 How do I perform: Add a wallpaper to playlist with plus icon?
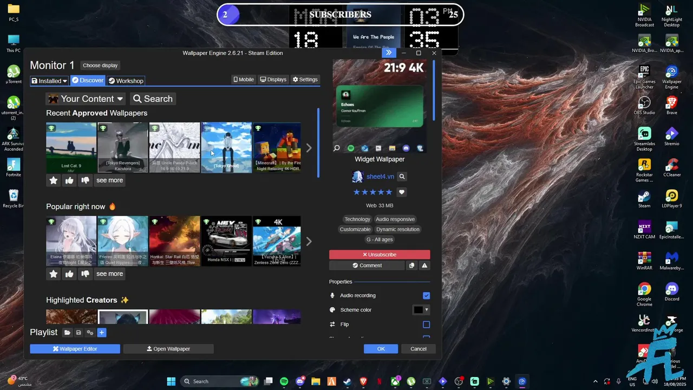tap(101, 333)
